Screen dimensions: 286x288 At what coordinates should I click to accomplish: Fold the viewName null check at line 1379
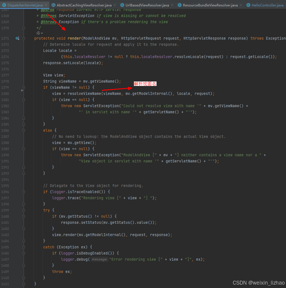click(24, 87)
